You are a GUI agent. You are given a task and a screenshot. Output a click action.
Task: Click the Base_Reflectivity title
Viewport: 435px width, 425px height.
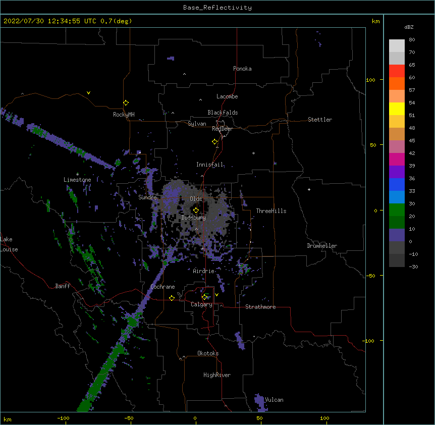[x=217, y=8]
